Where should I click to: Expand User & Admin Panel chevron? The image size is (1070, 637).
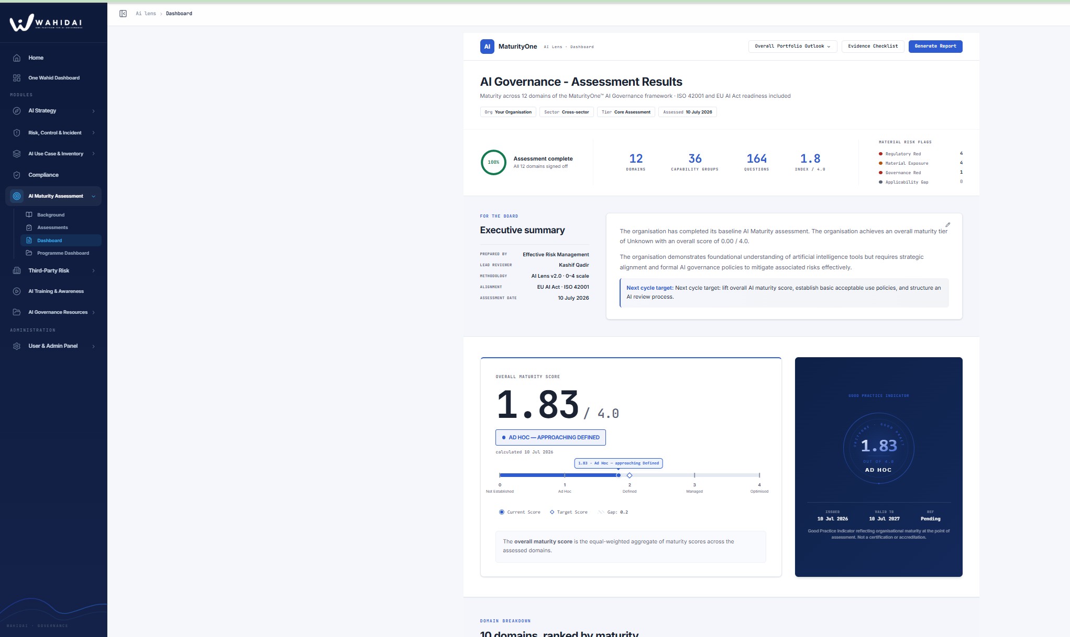94,346
